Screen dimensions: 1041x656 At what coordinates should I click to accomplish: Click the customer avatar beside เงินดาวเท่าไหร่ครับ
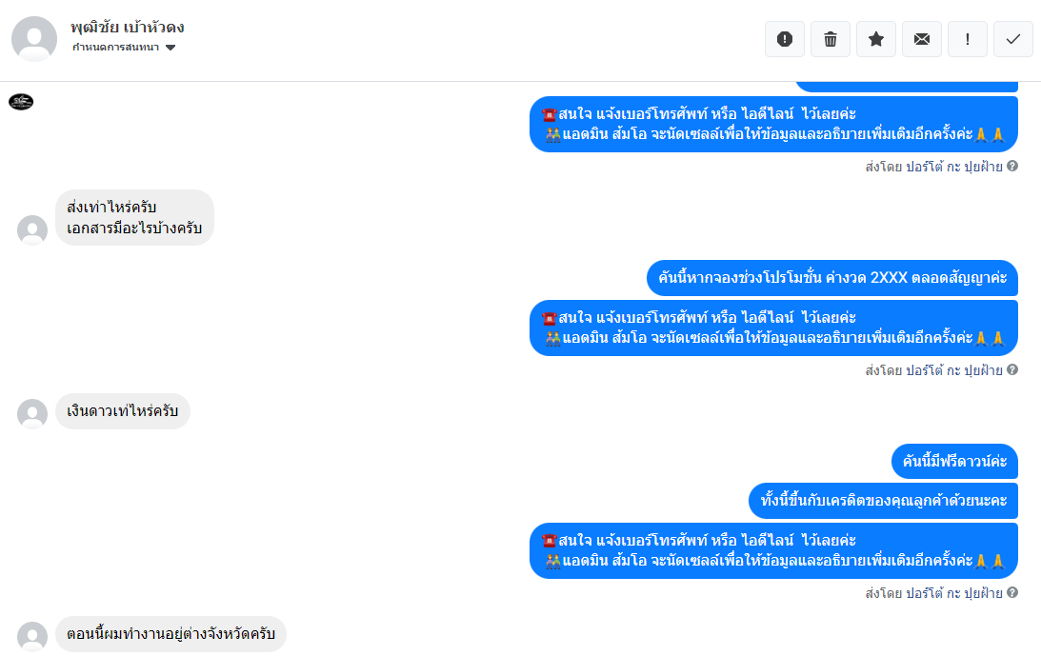click(31, 414)
